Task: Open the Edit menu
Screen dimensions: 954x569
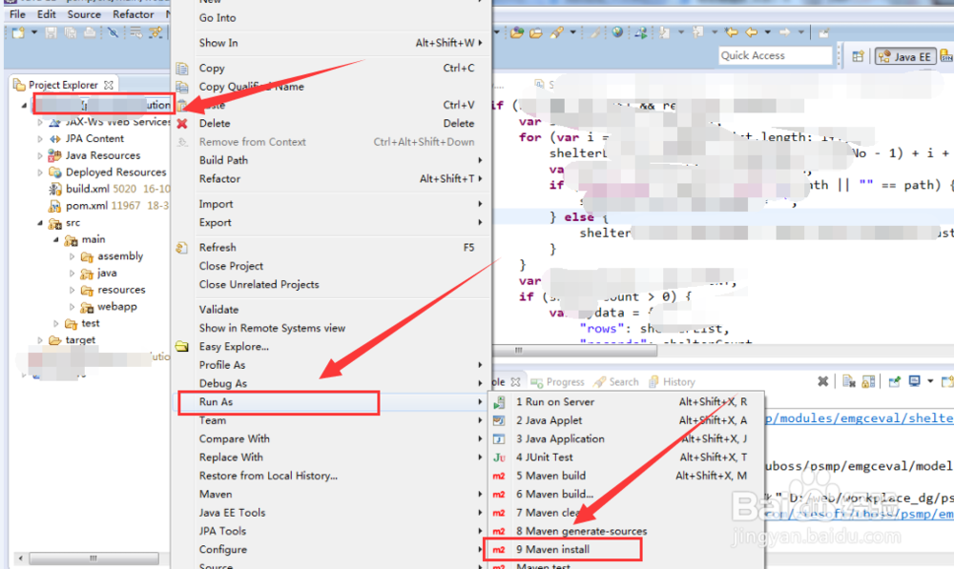Action: pyautogui.click(x=46, y=14)
